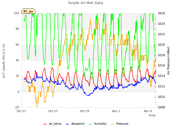Click the 1010 pressure tick label

[161, 97]
